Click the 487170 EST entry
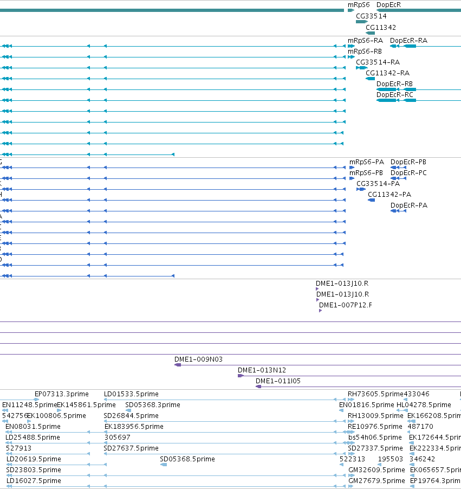The image size is (461, 489). click(420, 426)
